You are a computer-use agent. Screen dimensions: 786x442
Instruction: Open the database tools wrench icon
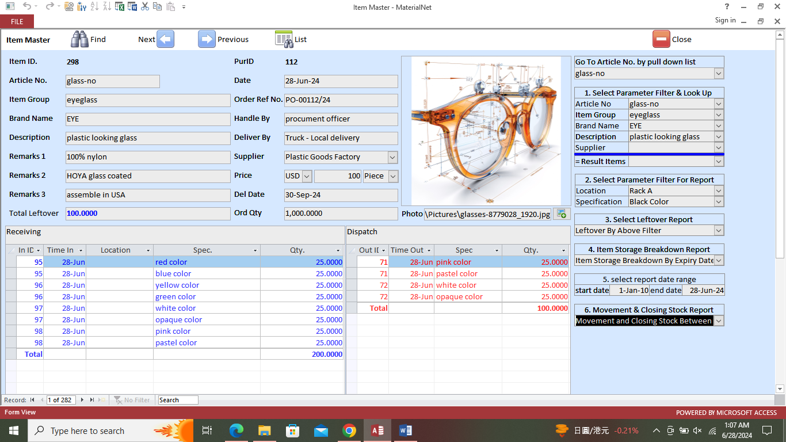tap(82, 7)
